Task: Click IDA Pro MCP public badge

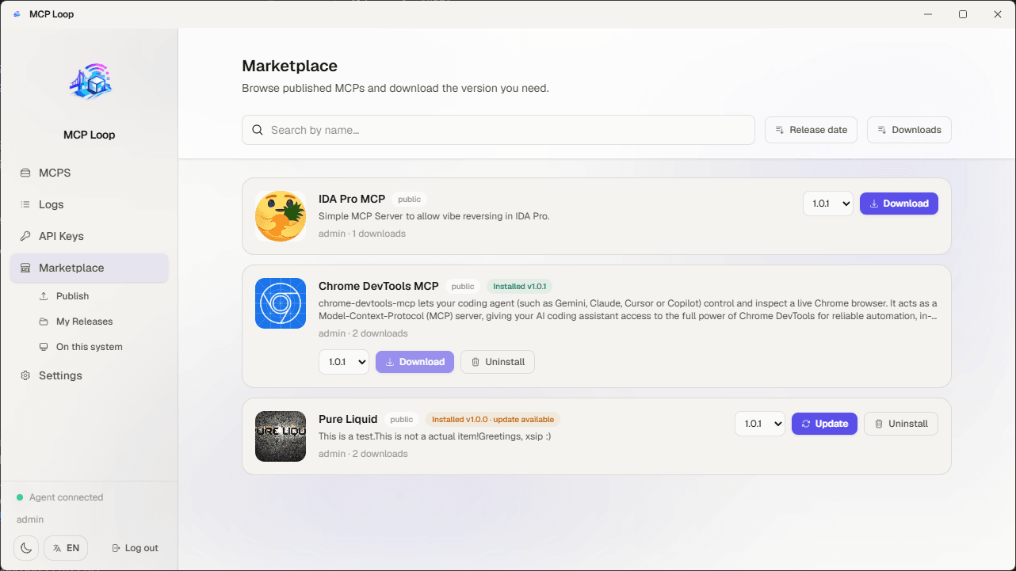Action: click(410, 200)
